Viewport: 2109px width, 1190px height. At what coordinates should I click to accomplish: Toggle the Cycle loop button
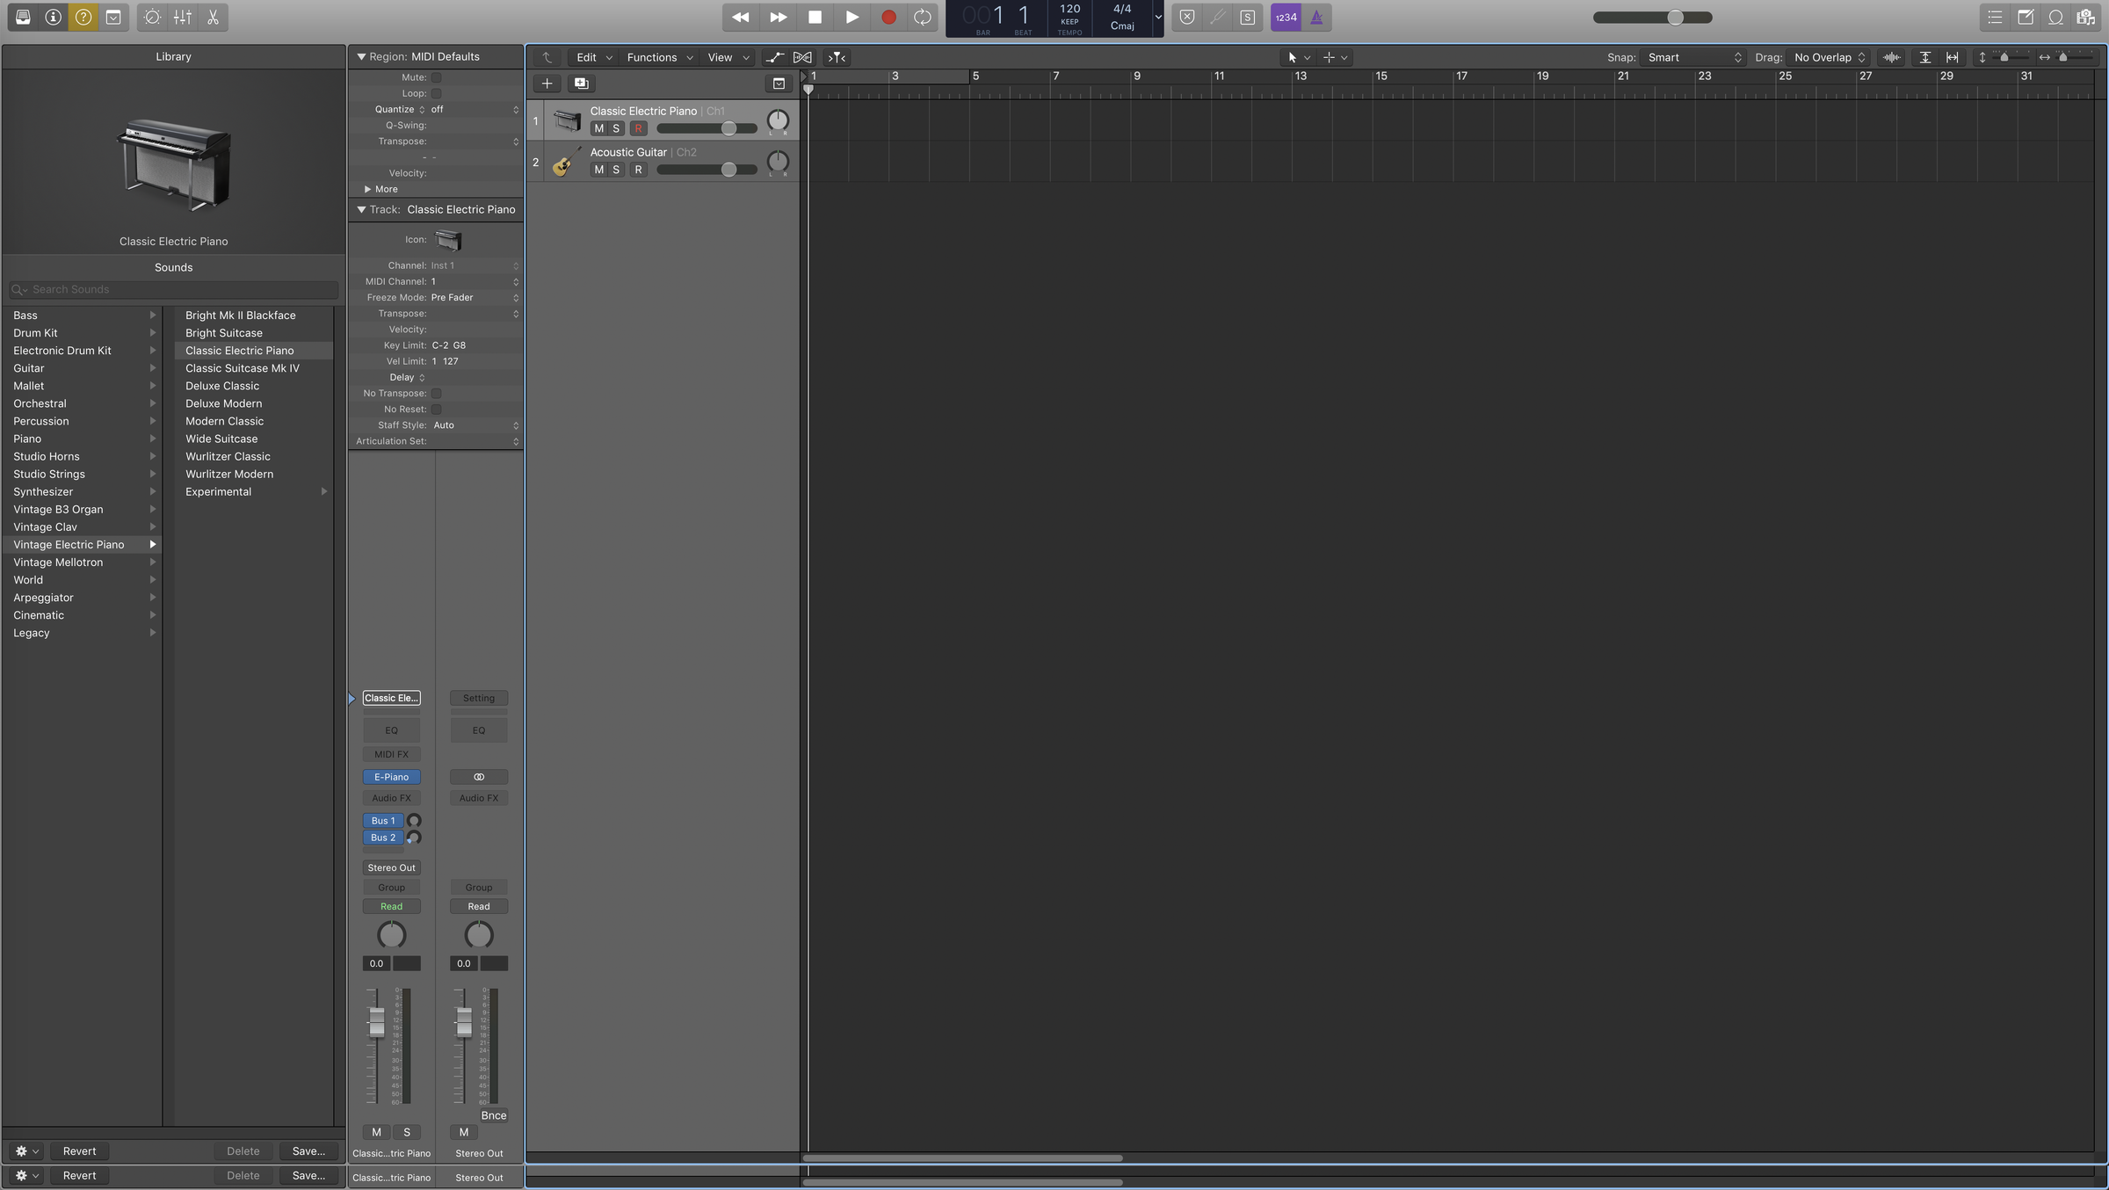[x=922, y=18]
